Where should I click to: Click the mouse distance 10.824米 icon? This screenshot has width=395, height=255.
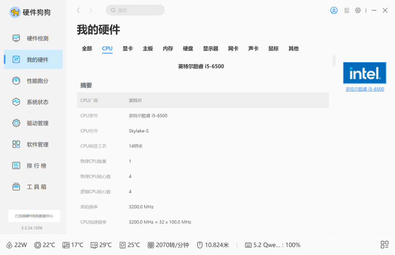pos(200,245)
